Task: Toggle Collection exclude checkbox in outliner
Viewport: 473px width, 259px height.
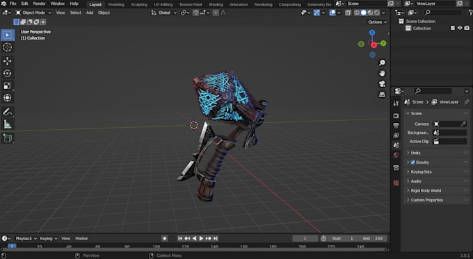Action: tap(453, 28)
